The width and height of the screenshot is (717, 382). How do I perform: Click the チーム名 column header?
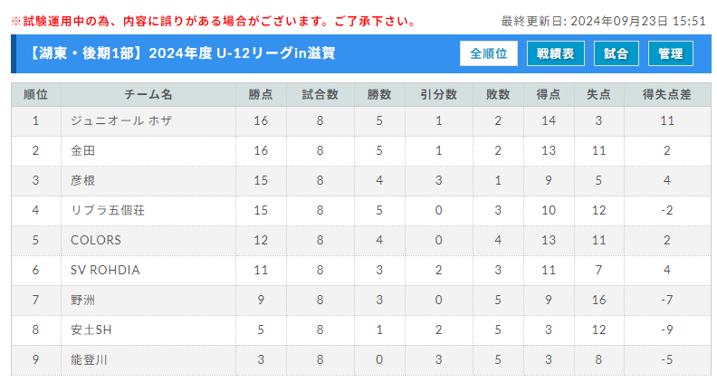[148, 95]
